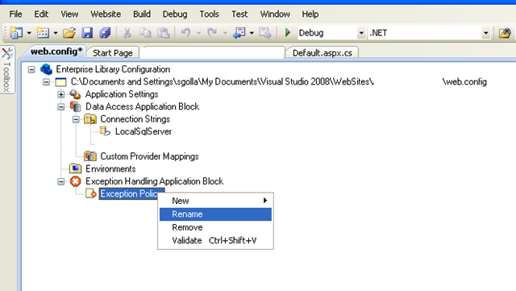
Task: Click the Exception Policy document icon
Action: (91, 193)
